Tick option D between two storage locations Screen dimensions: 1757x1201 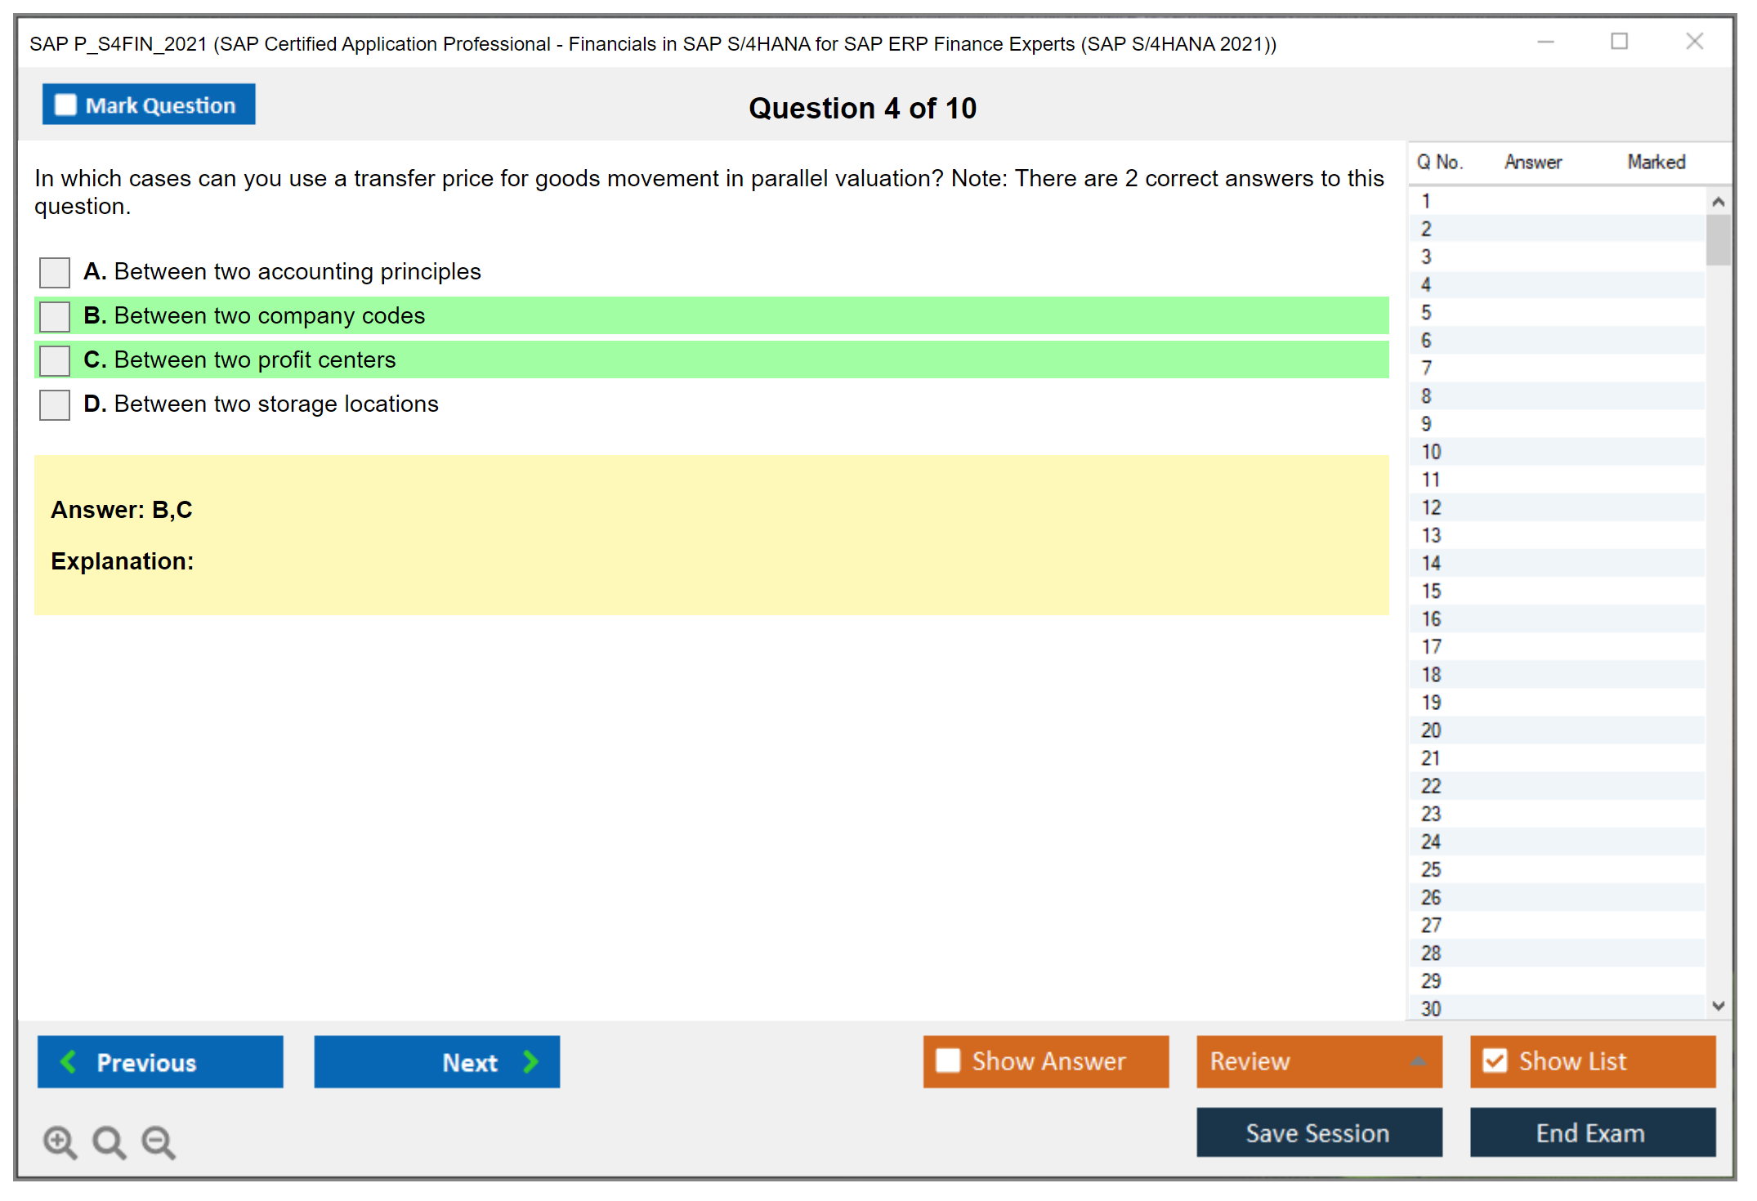55,404
